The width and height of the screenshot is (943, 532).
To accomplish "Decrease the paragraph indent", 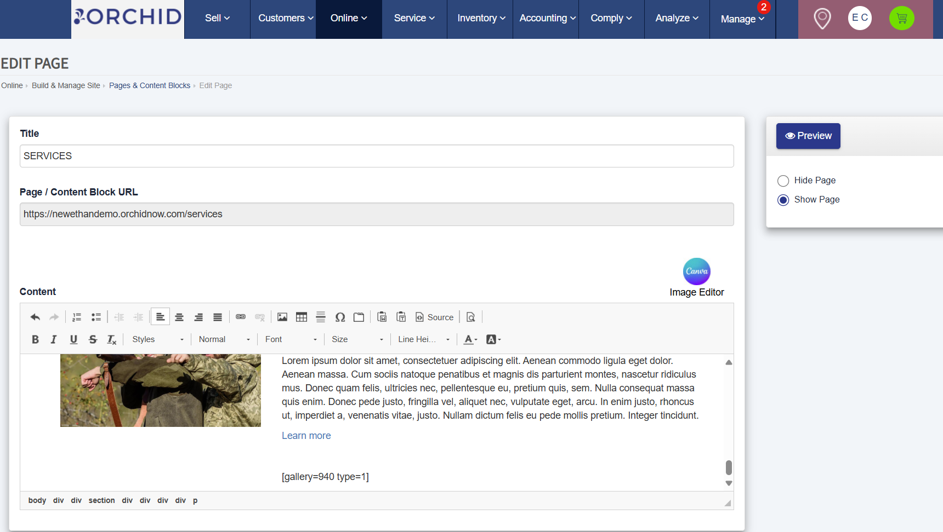I will [119, 317].
